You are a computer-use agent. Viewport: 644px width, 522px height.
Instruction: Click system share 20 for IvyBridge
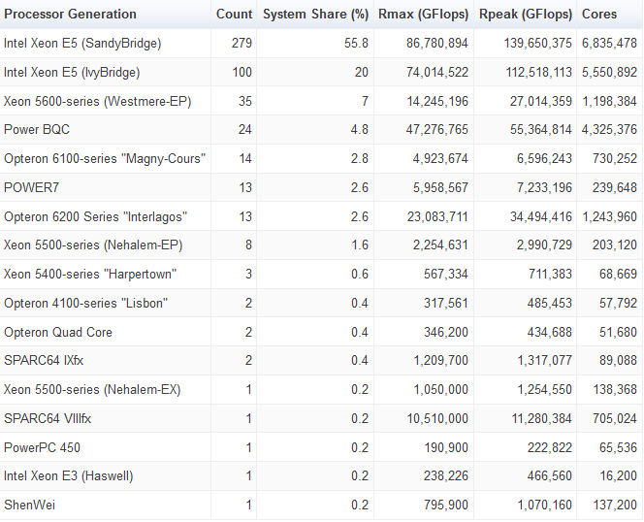tap(362, 73)
